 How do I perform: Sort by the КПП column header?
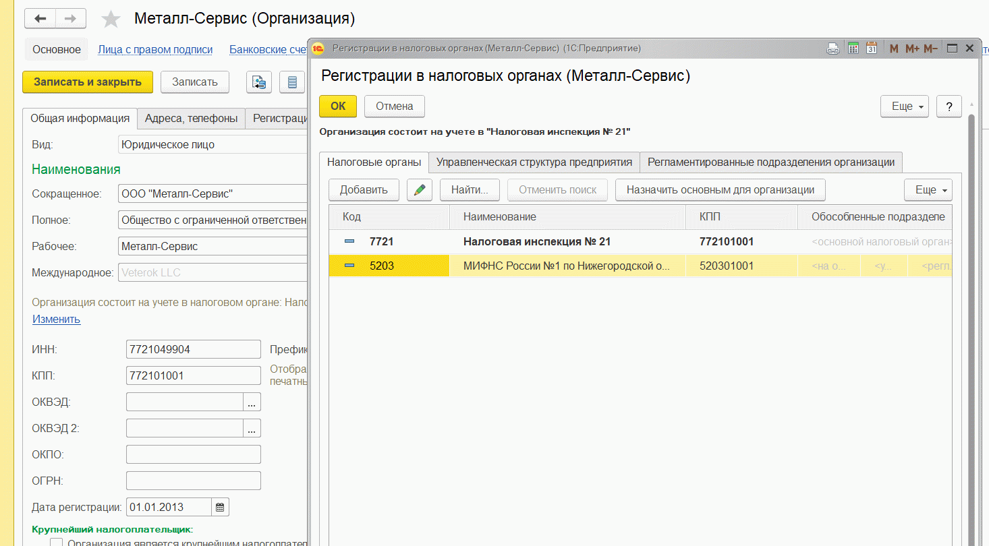741,216
